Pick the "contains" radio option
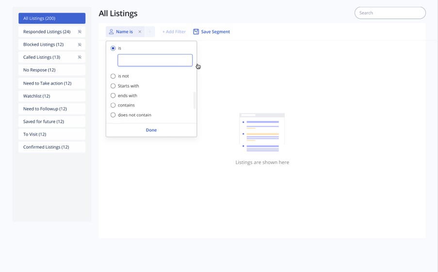This screenshot has height=272, width=438. [113, 105]
